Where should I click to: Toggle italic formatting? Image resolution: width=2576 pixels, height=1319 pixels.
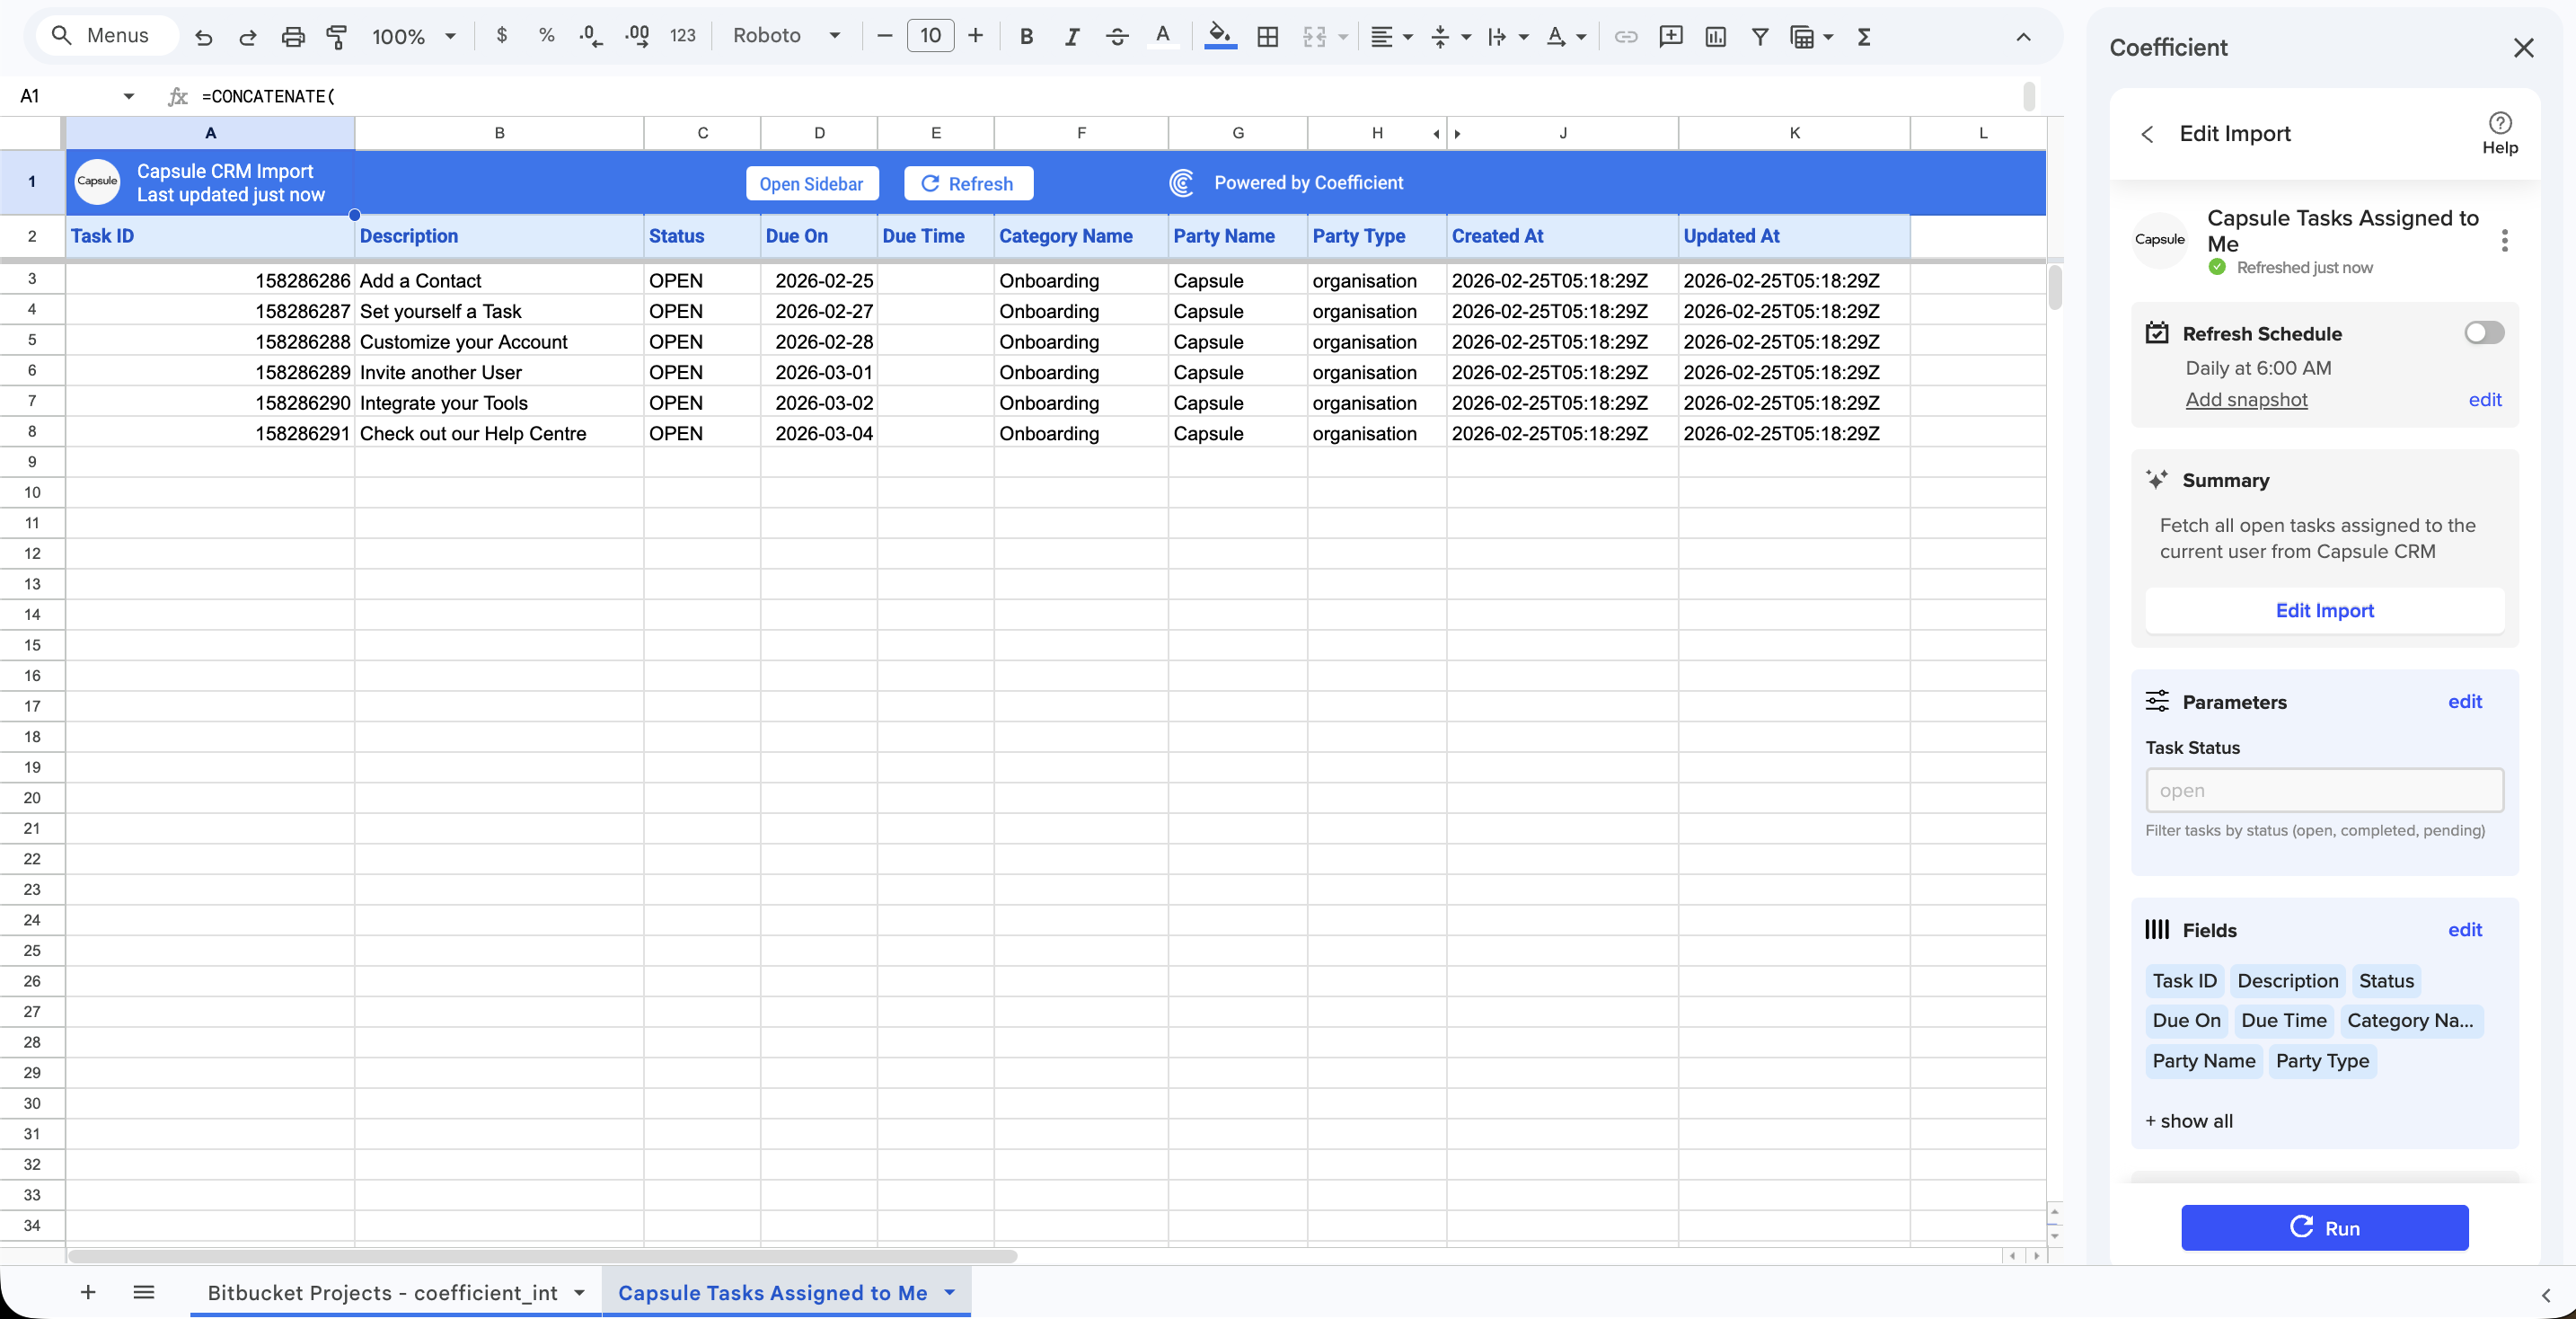click(1072, 37)
